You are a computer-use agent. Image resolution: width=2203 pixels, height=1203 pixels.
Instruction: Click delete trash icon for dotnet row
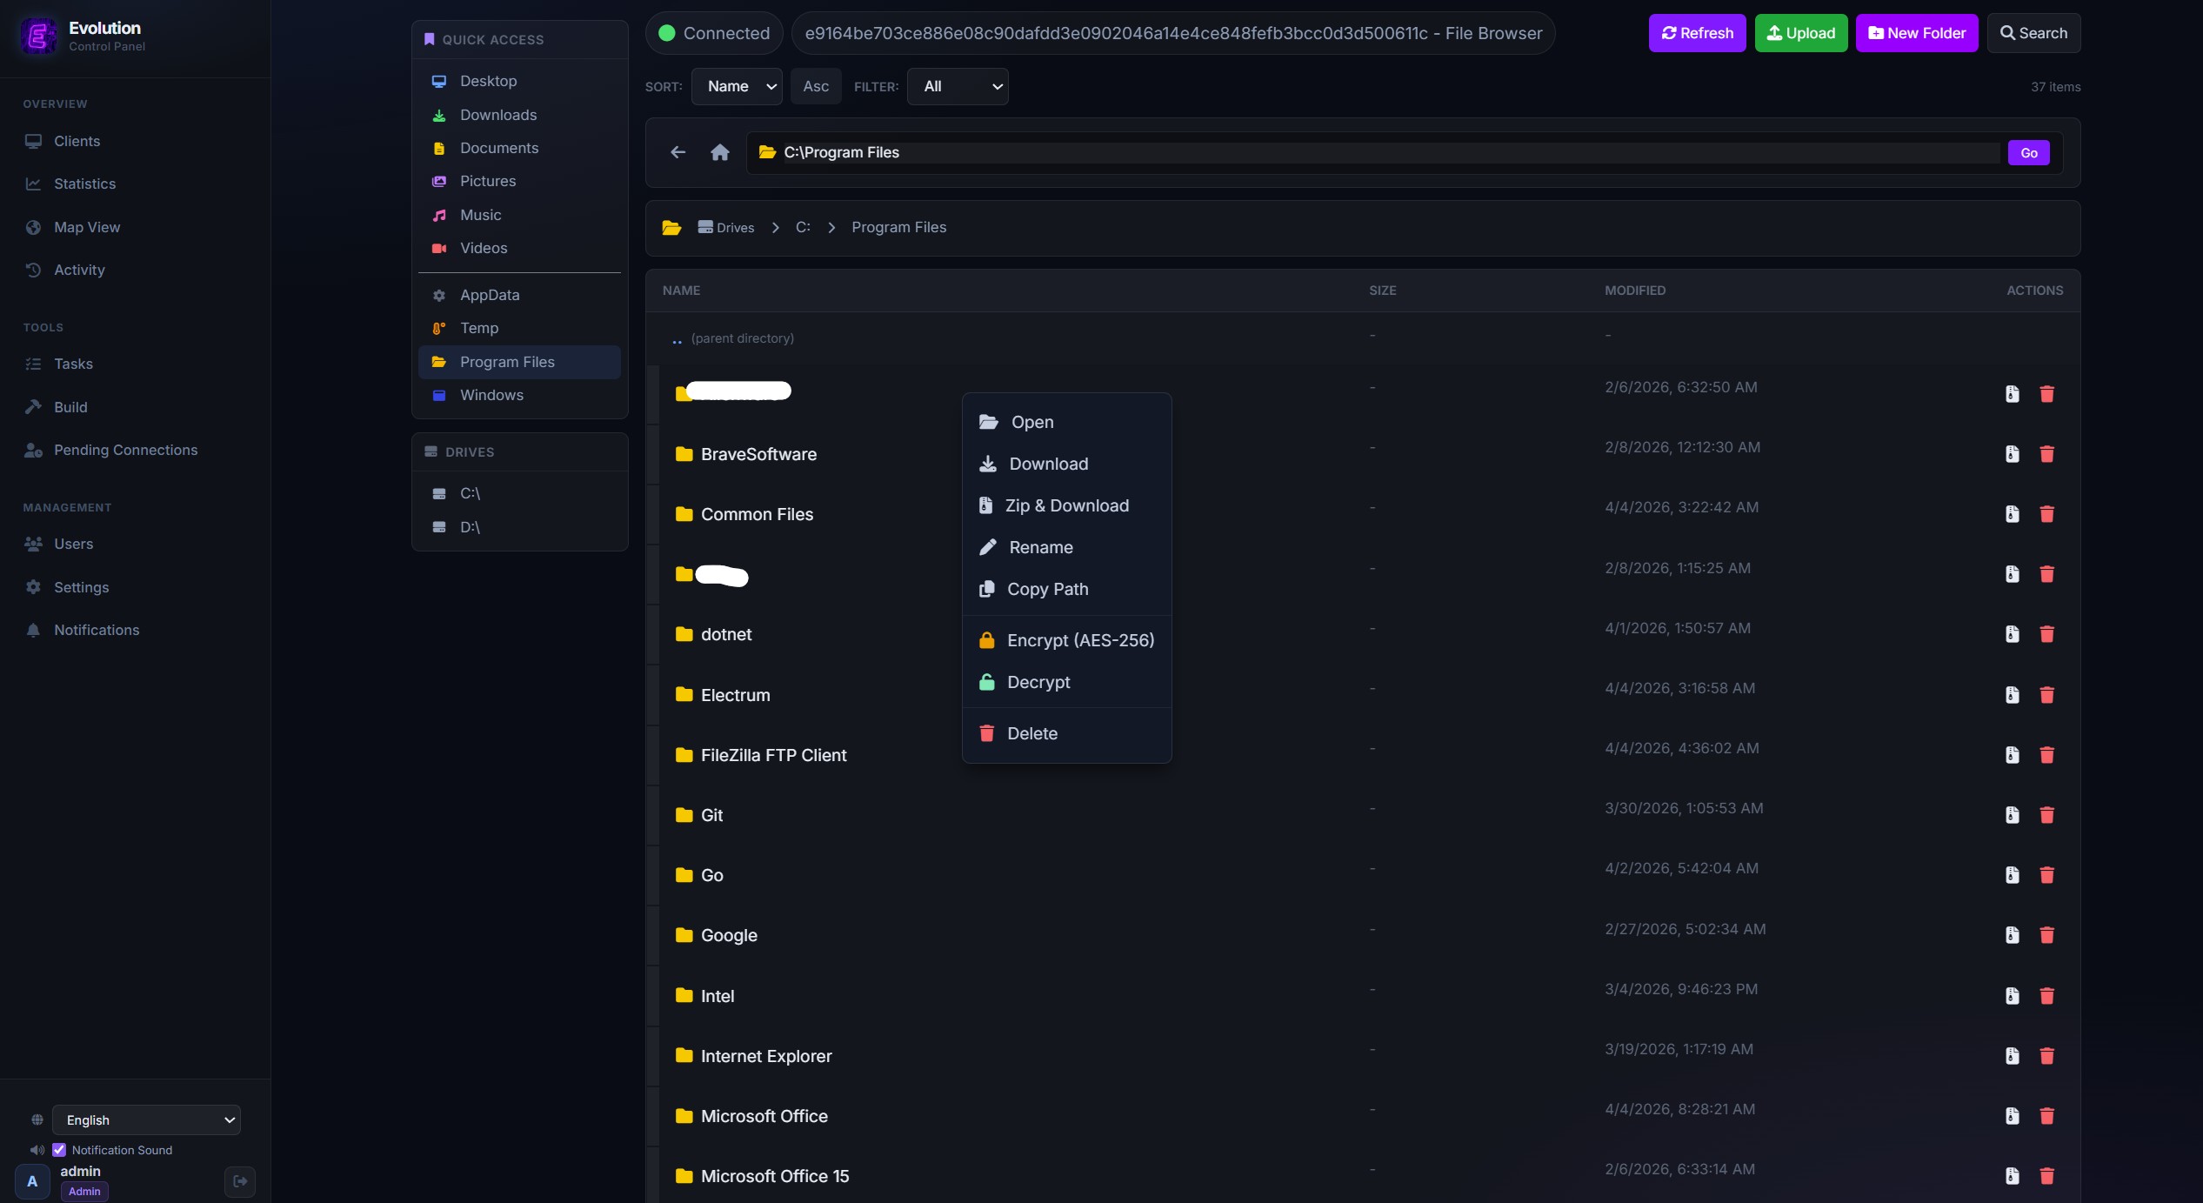pyautogui.click(x=2046, y=634)
